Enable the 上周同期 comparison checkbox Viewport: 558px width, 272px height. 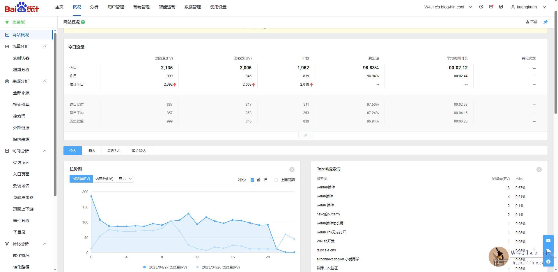coord(276,180)
